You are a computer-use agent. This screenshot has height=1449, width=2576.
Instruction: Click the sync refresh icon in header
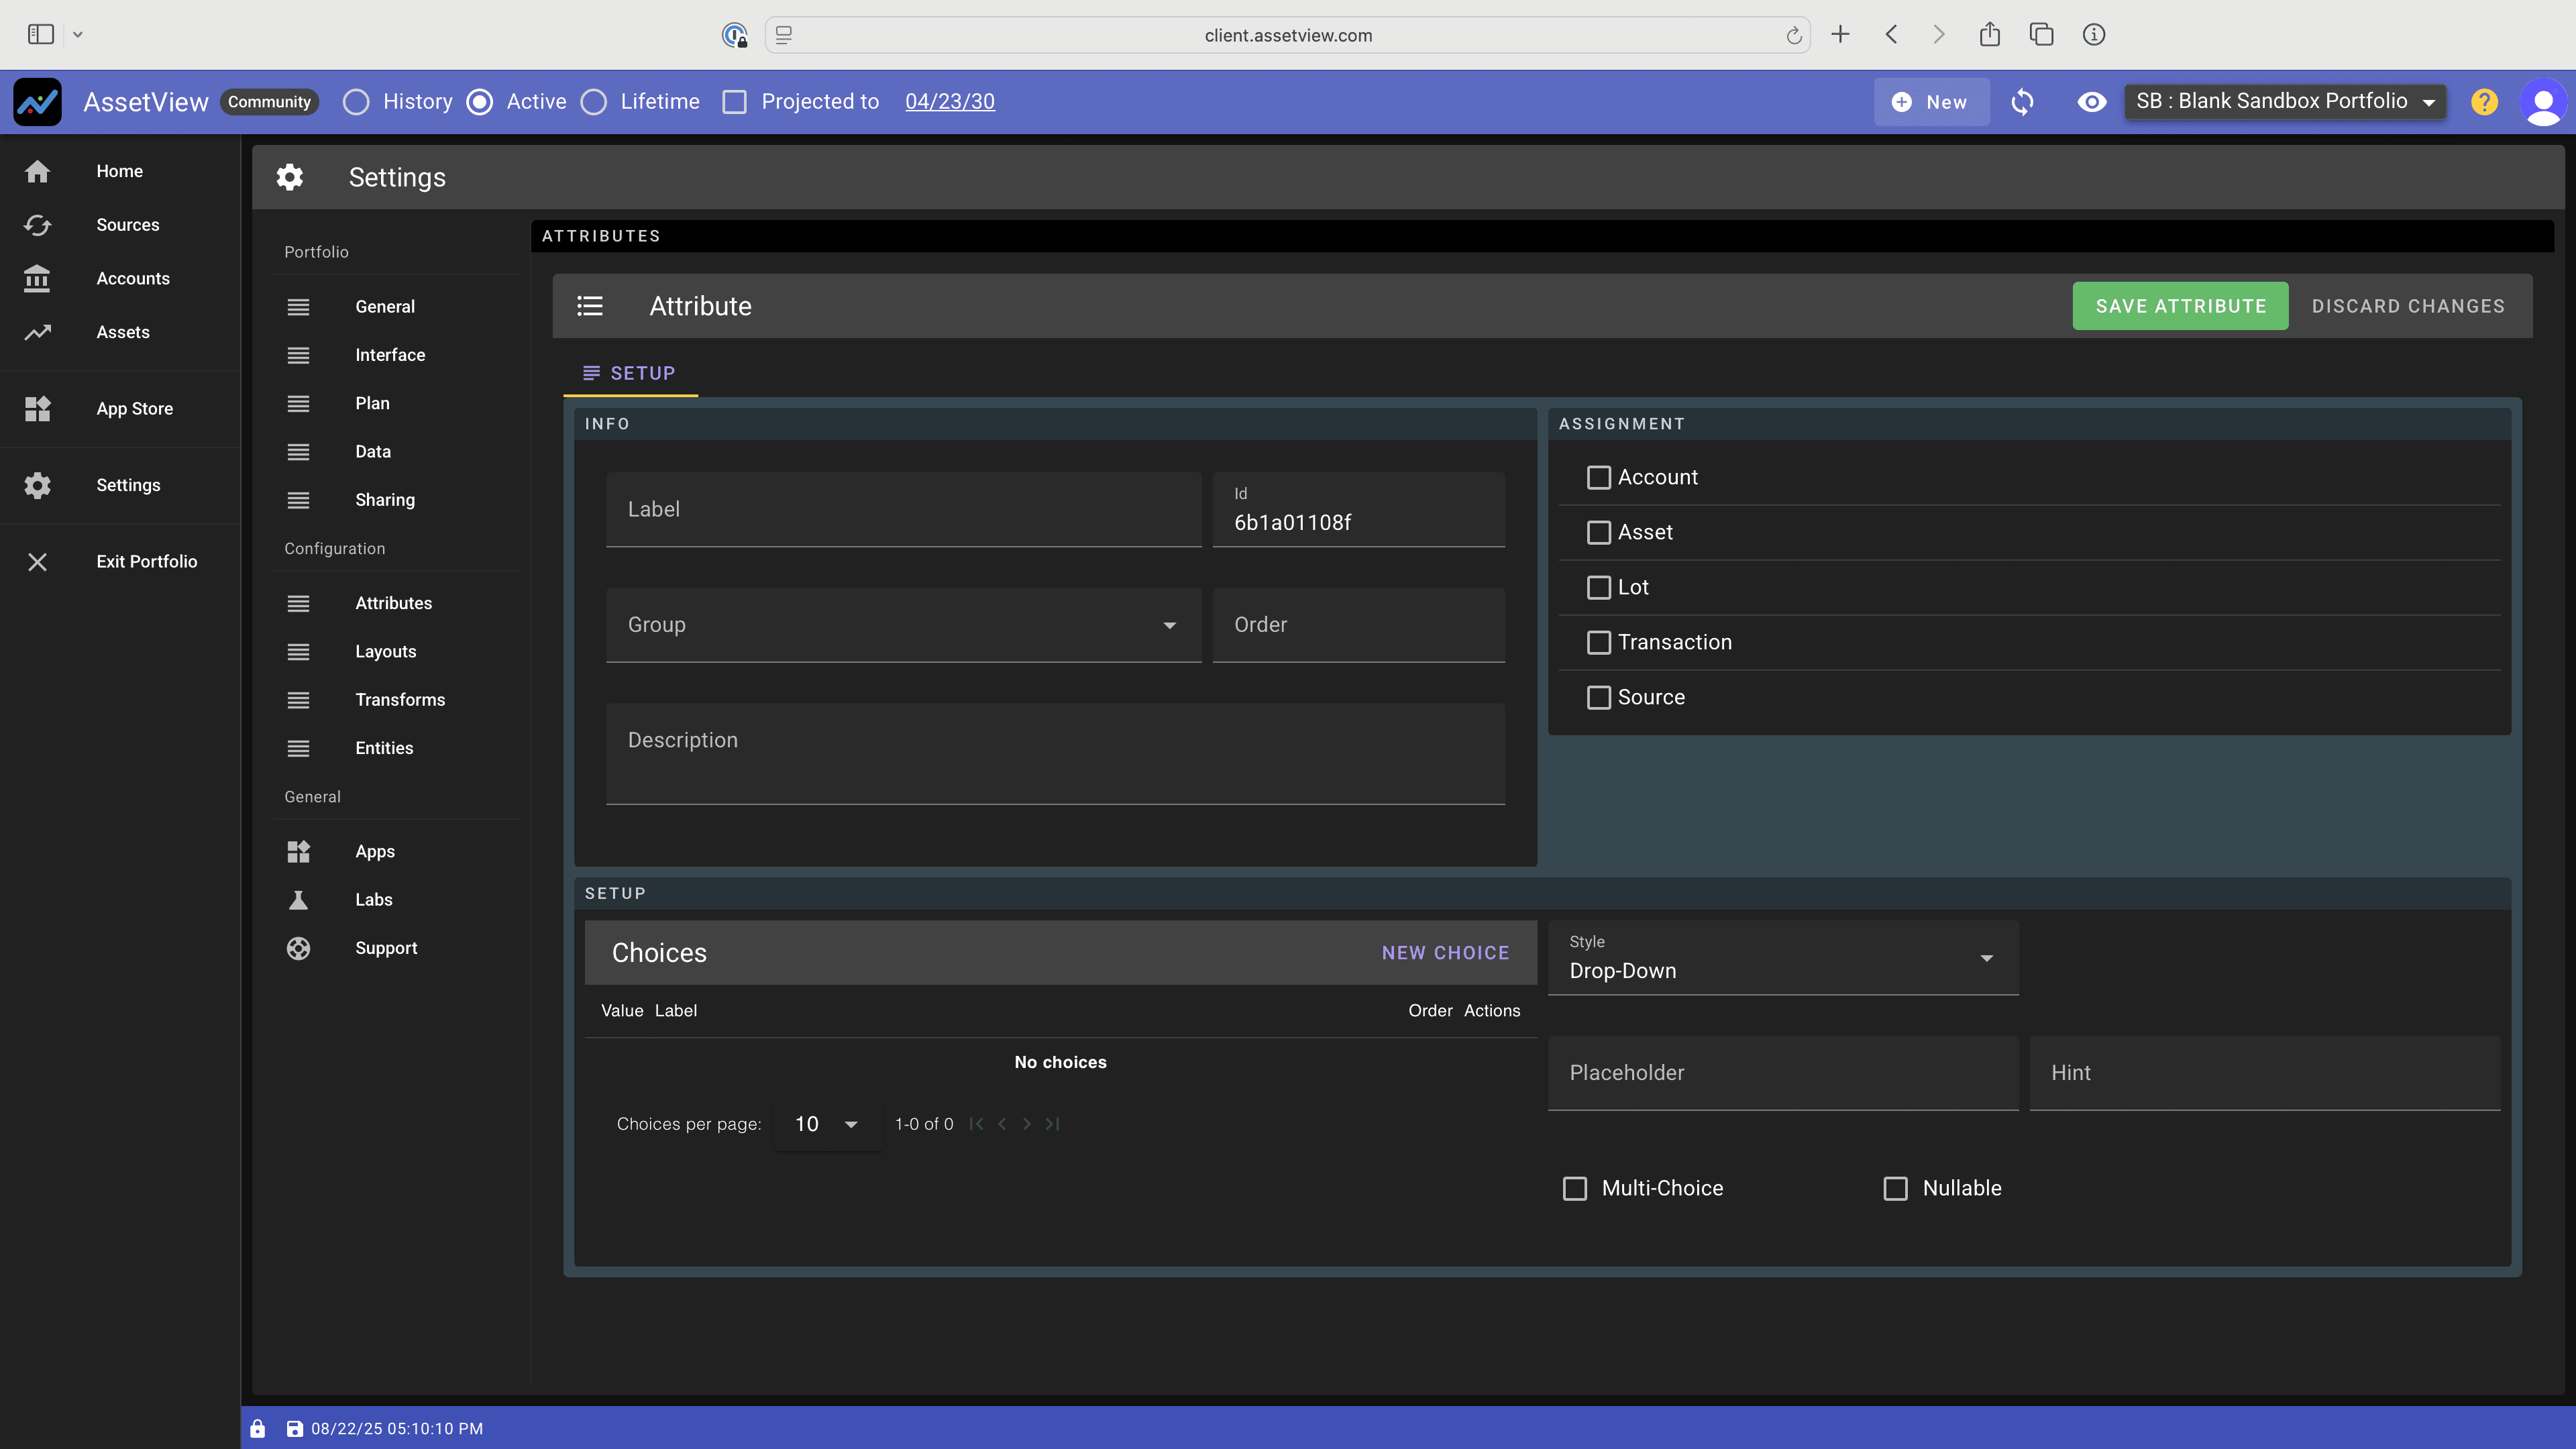2022,102
